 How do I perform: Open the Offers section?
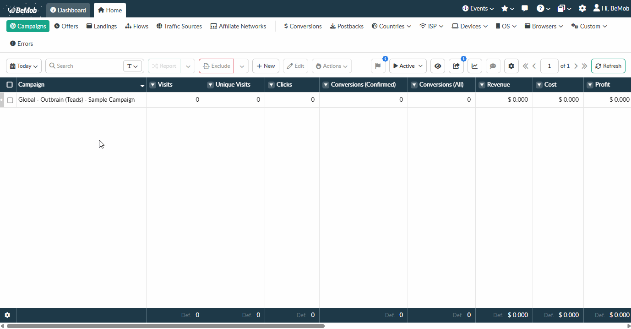(x=66, y=27)
